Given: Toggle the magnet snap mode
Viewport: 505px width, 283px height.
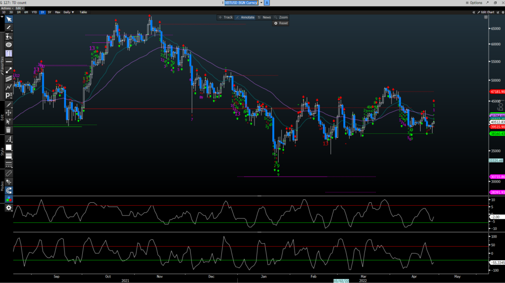Looking at the screenshot, I should point(9,190).
